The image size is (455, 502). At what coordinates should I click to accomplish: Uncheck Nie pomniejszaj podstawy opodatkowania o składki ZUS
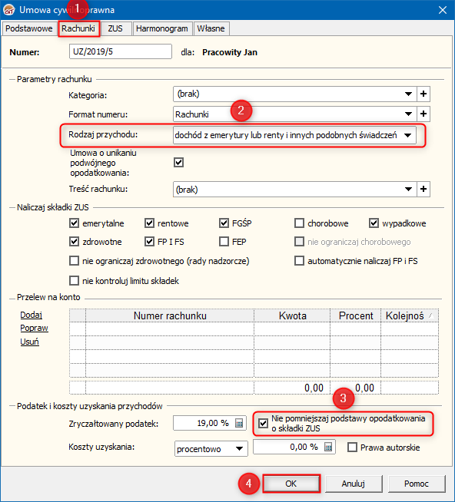(x=264, y=423)
